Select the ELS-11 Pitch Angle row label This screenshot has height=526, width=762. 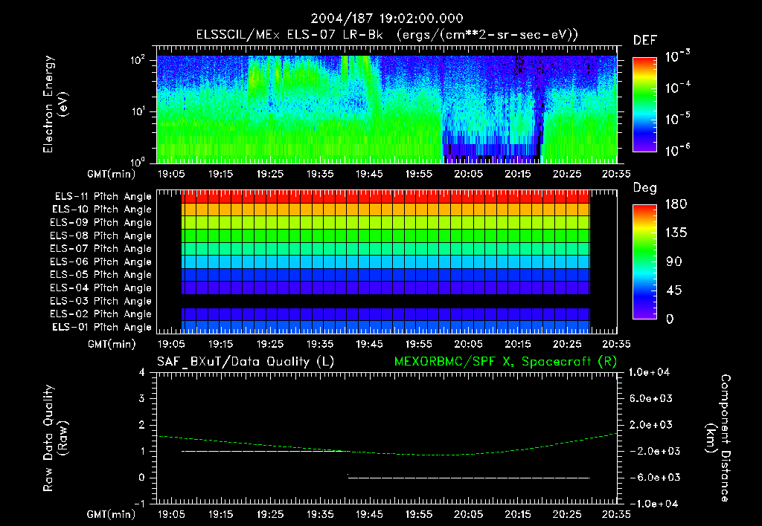(103, 197)
